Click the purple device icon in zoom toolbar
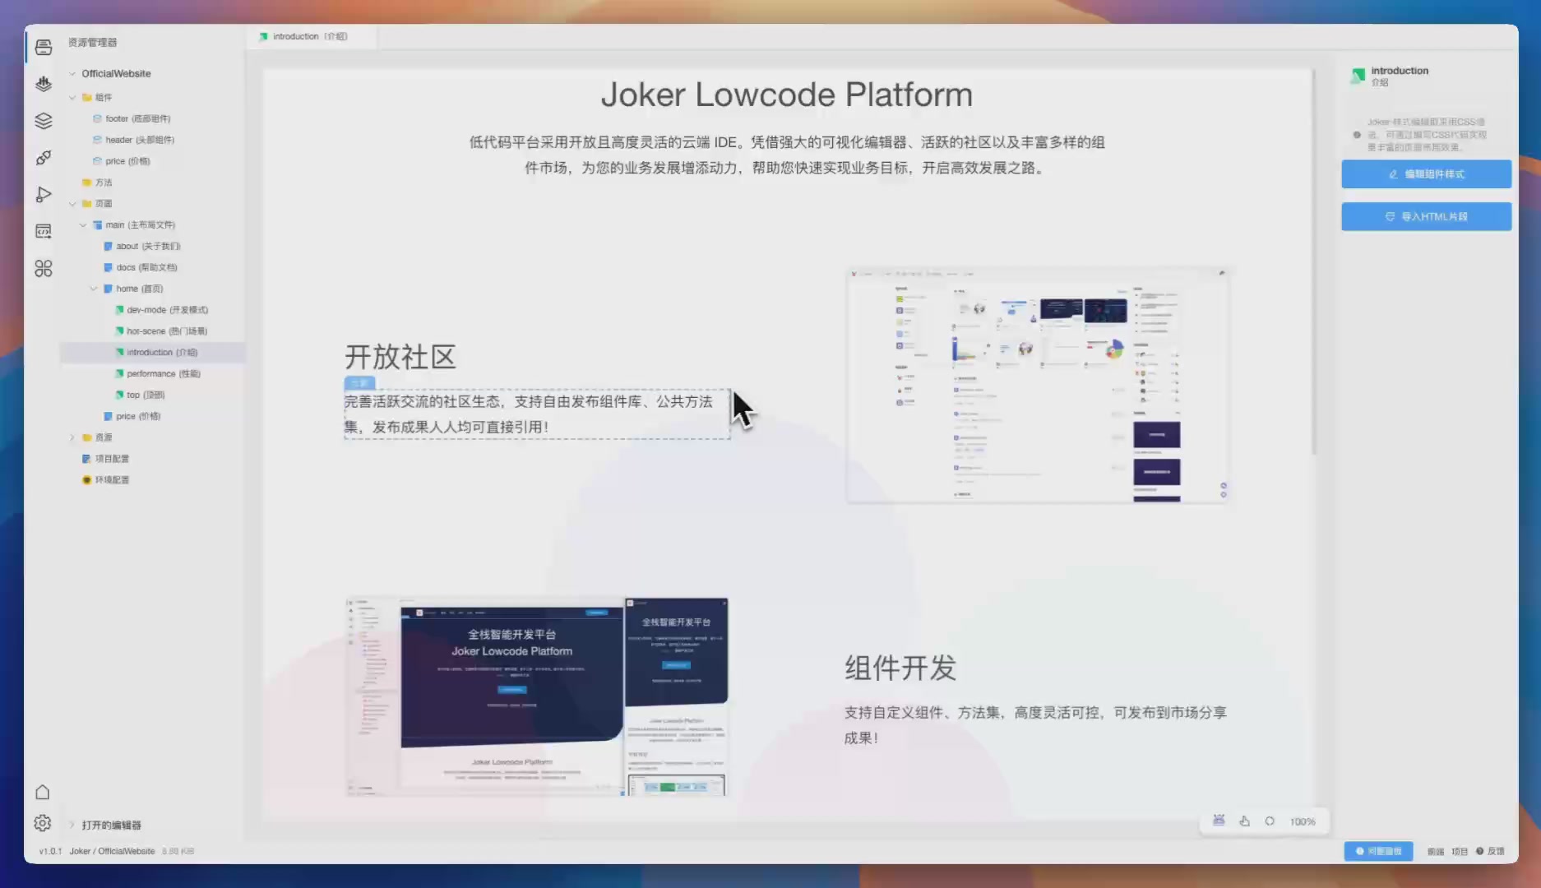The image size is (1541, 888). [x=1219, y=821]
